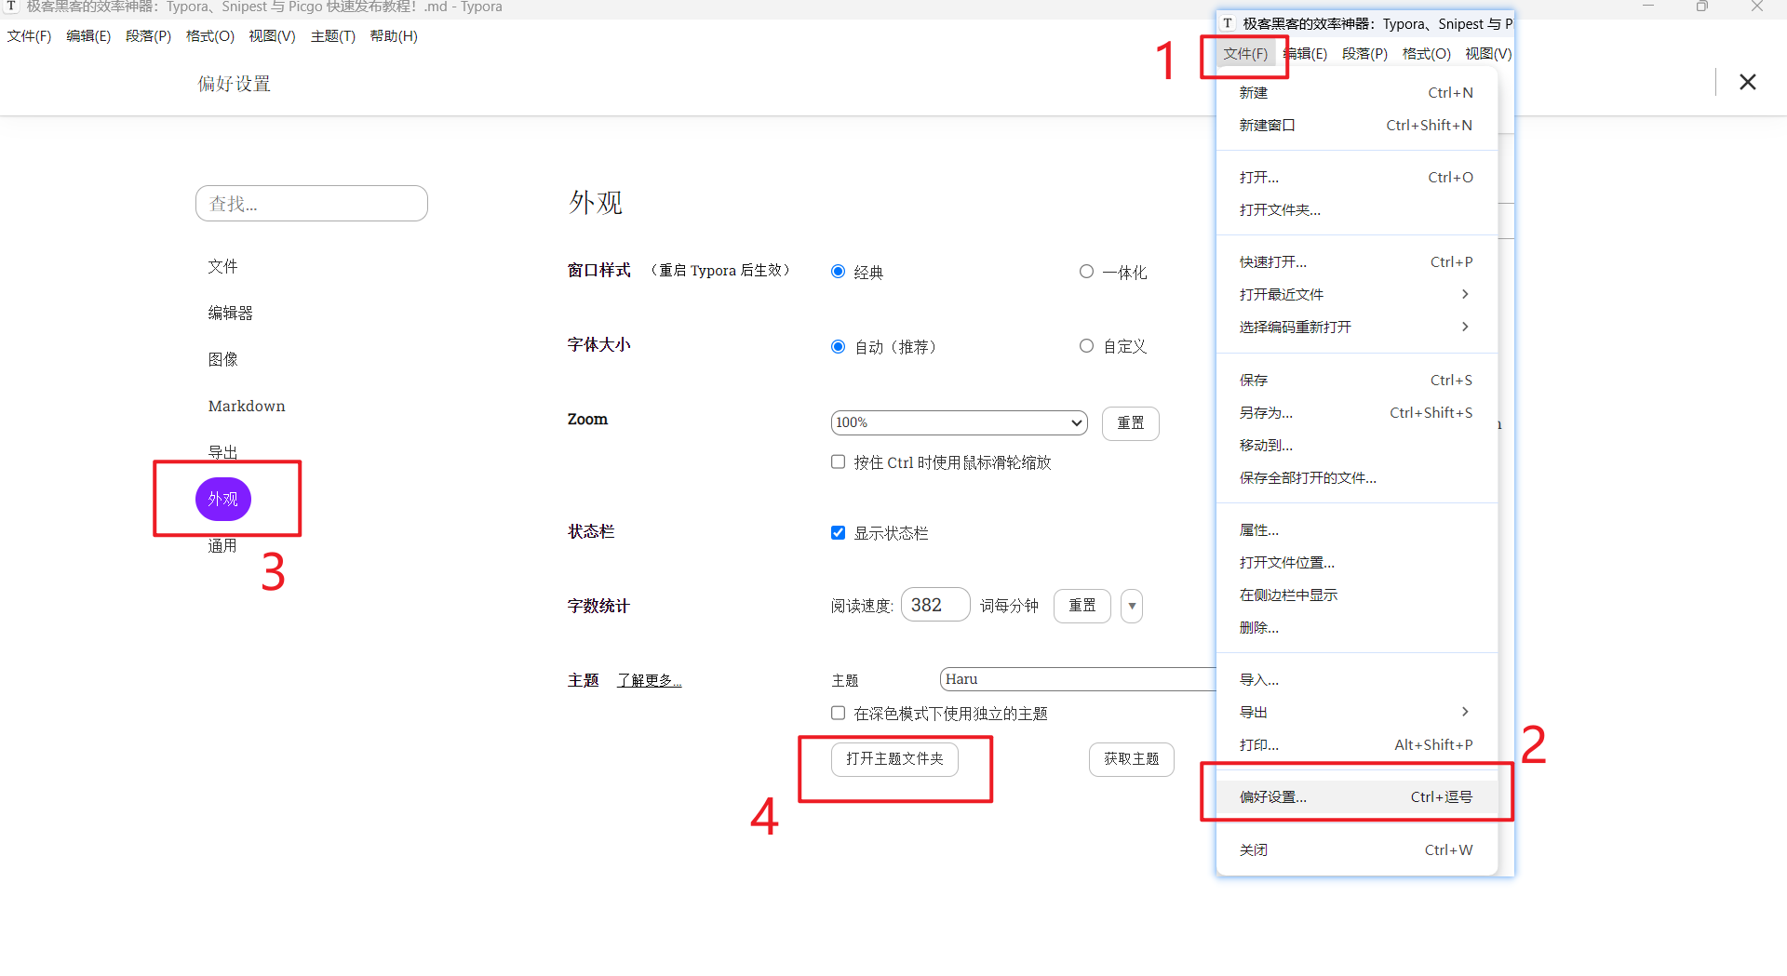Reset the reading speed with 重置 button
This screenshot has height=976, width=1787.
pos(1082,606)
